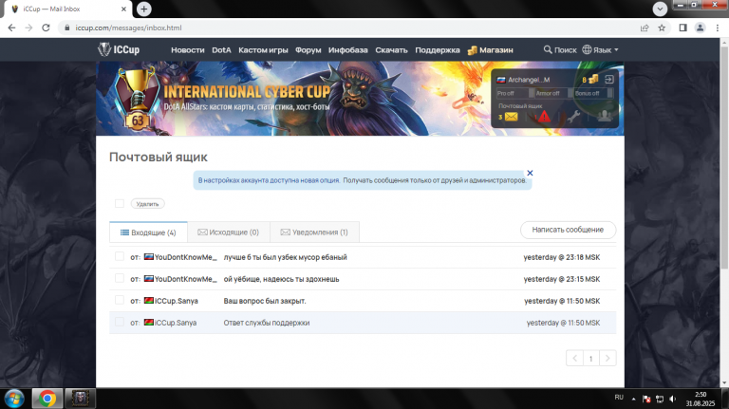This screenshot has width=729, height=409.
Task: Open the Инфобаза menu item
Action: click(347, 49)
